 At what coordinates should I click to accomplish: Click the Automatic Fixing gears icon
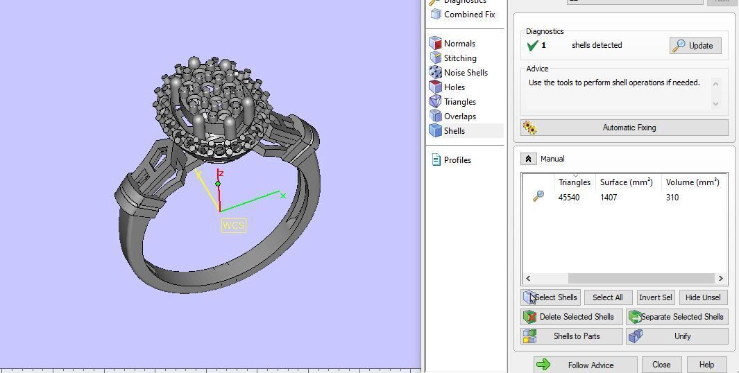(529, 128)
